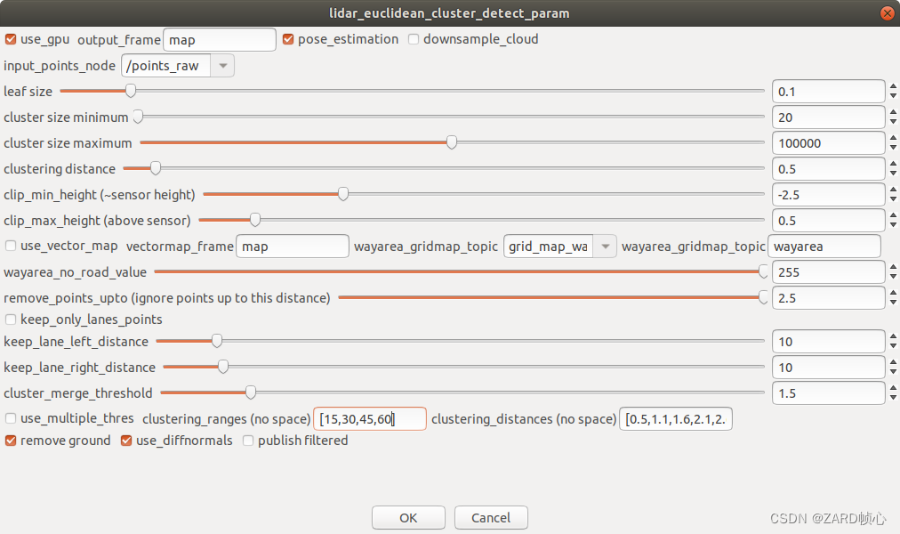Click the leaf size value field 0.1
This screenshot has width=900, height=534.
click(x=828, y=92)
